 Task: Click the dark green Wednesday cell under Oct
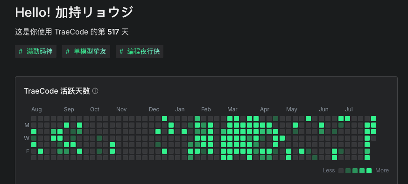coord(99,138)
